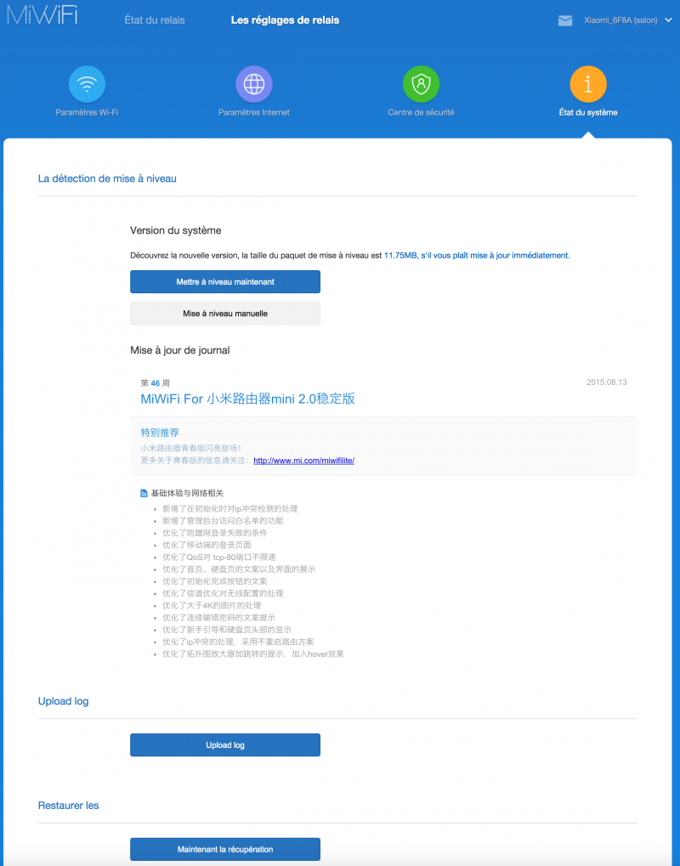
Task: Click the 新增了管理后台访问白名单的功能 changelog line
Action: click(x=223, y=521)
